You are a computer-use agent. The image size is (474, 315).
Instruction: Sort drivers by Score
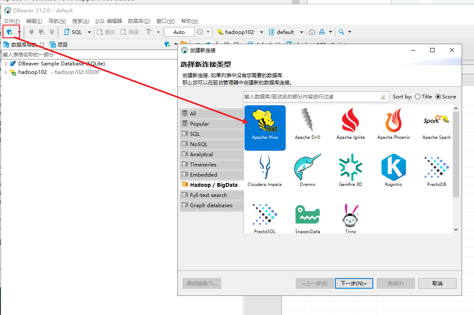pyautogui.click(x=446, y=97)
